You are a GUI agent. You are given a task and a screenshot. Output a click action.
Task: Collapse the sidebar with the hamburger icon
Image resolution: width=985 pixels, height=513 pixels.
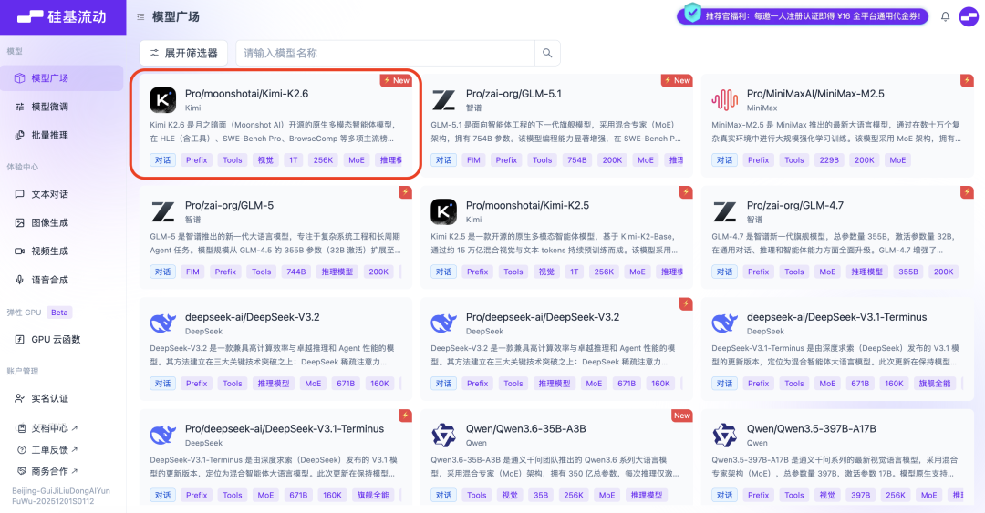[x=140, y=17]
